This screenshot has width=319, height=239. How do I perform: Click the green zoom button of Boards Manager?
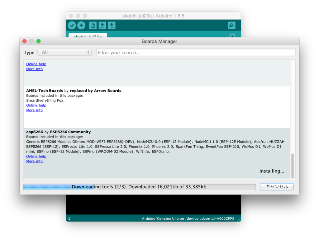click(x=38, y=41)
